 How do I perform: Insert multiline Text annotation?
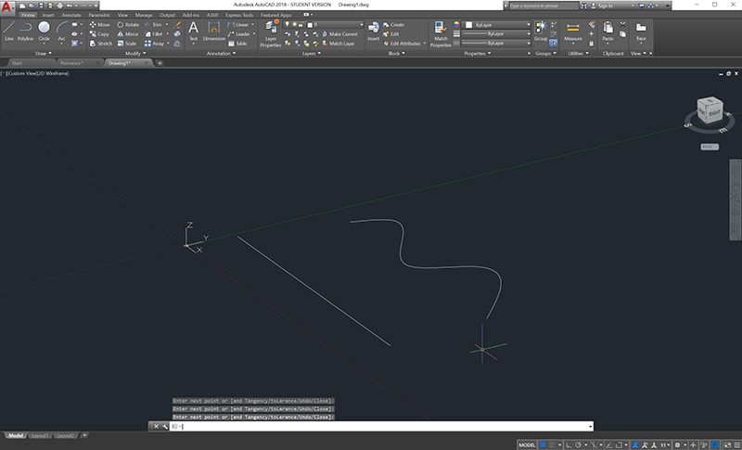(193, 32)
